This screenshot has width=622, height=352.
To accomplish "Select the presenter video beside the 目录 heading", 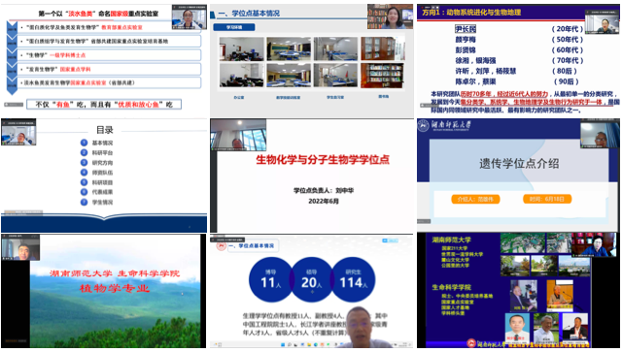I will click(18, 132).
